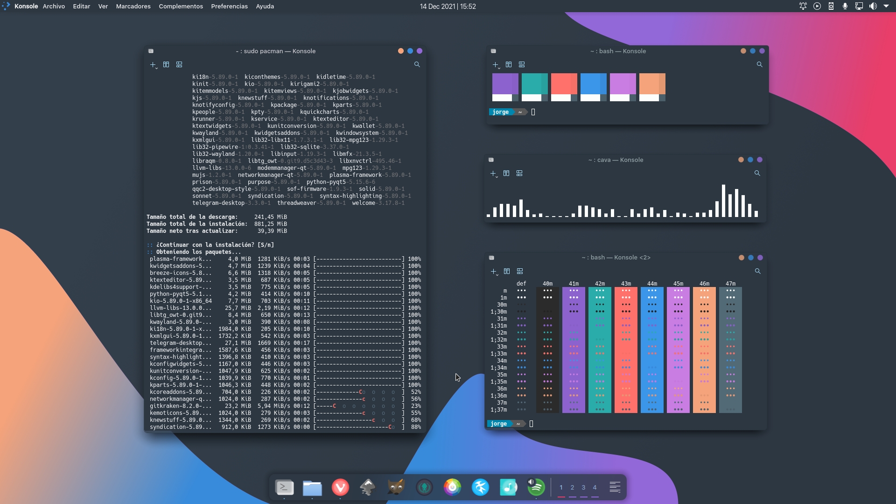Expand hidden system tray icons arrow
Screen dimensions: 896x504
click(x=886, y=7)
